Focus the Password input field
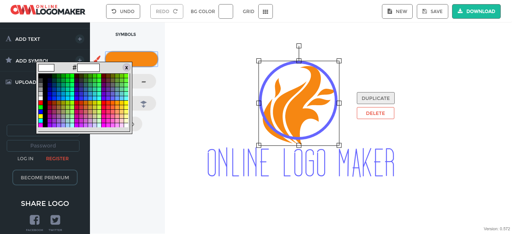This screenshot has height=234, width=512. pyautogui.click(x=43, y=146)
